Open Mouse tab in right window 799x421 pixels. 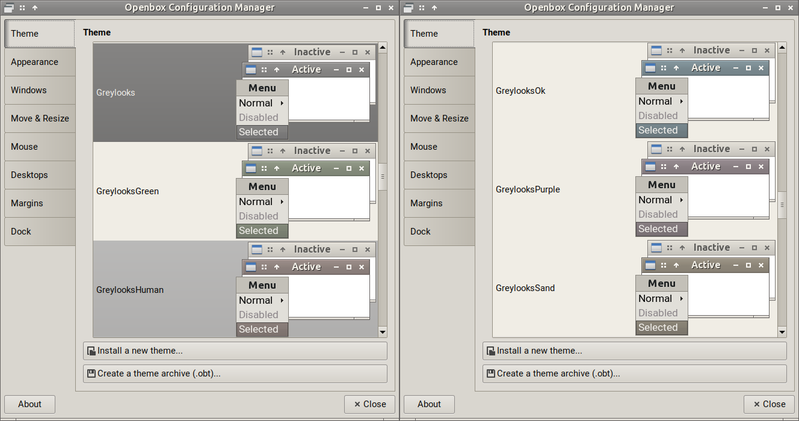point(439,147)
